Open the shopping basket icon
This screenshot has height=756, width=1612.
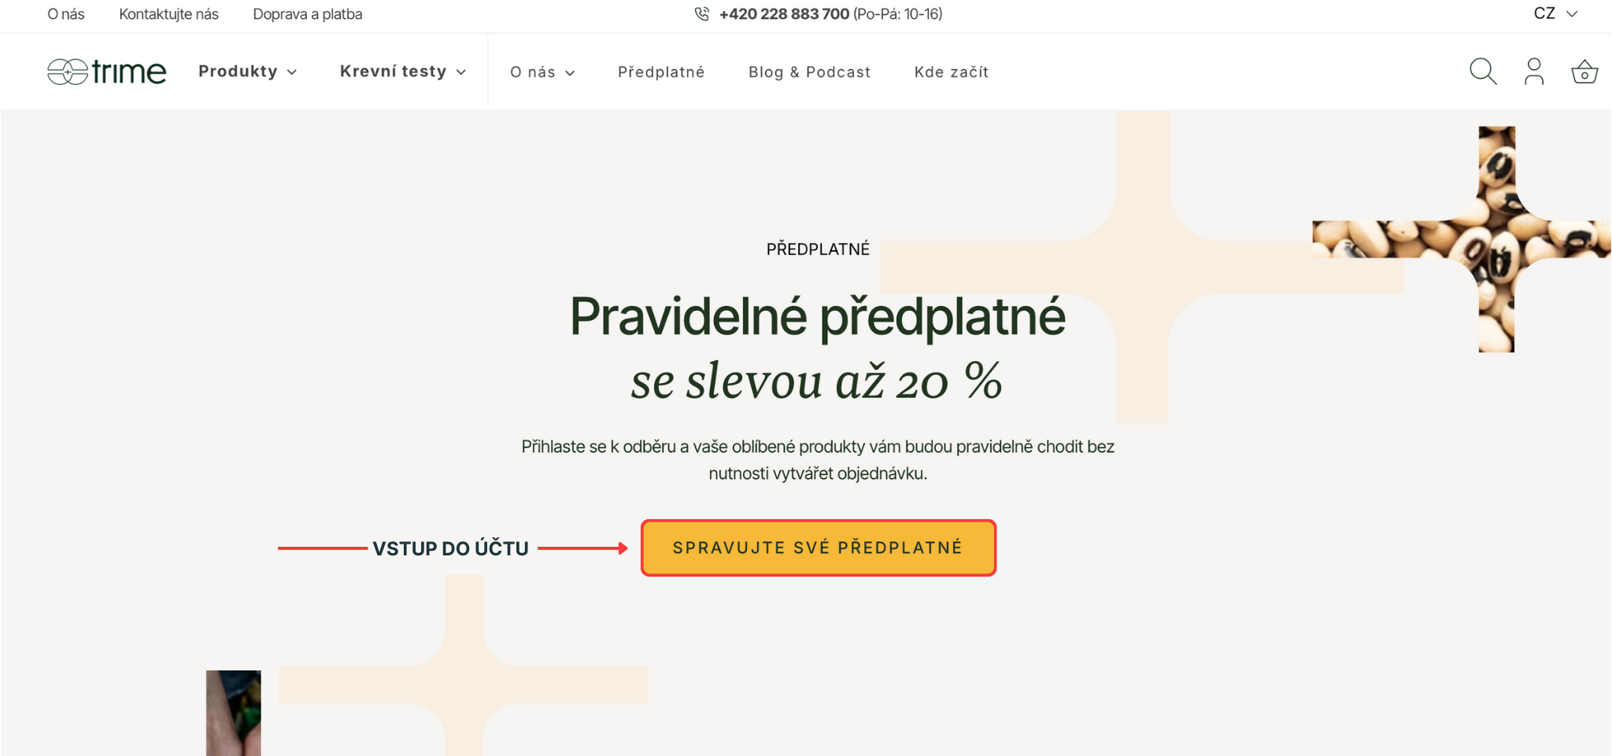pos(1584,72)
